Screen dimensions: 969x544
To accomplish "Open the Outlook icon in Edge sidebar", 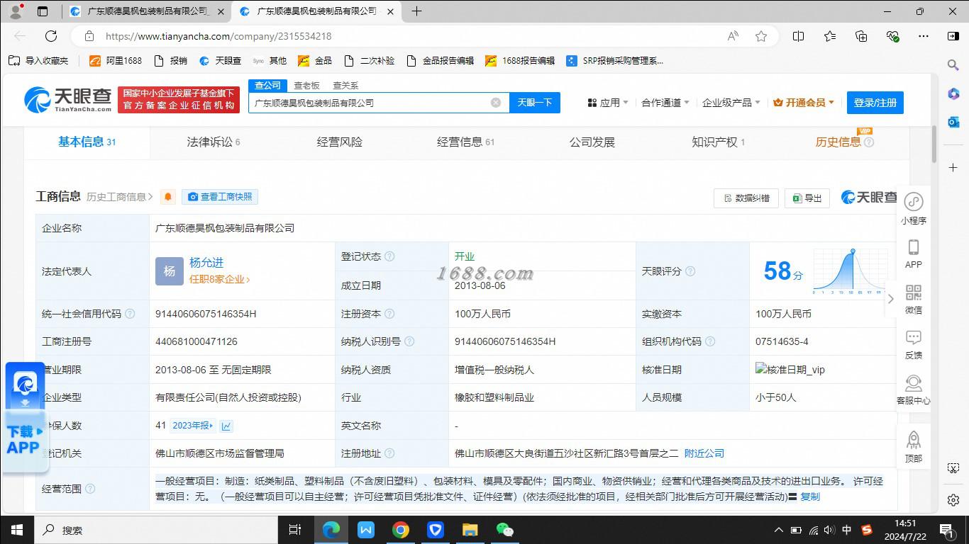I will click(x=953, y=122).
